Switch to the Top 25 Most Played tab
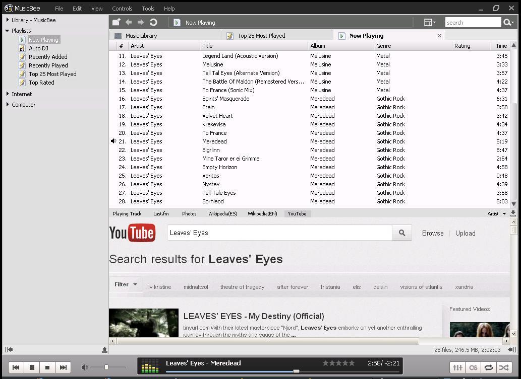 (x=277, y=35)
